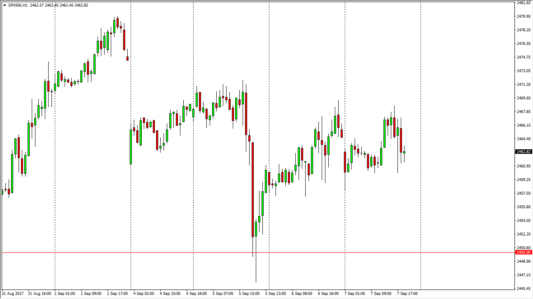Select the 1 Sep 01:00 time label
Viewport: 533px width, 299px height.
(x=64, y=294)
